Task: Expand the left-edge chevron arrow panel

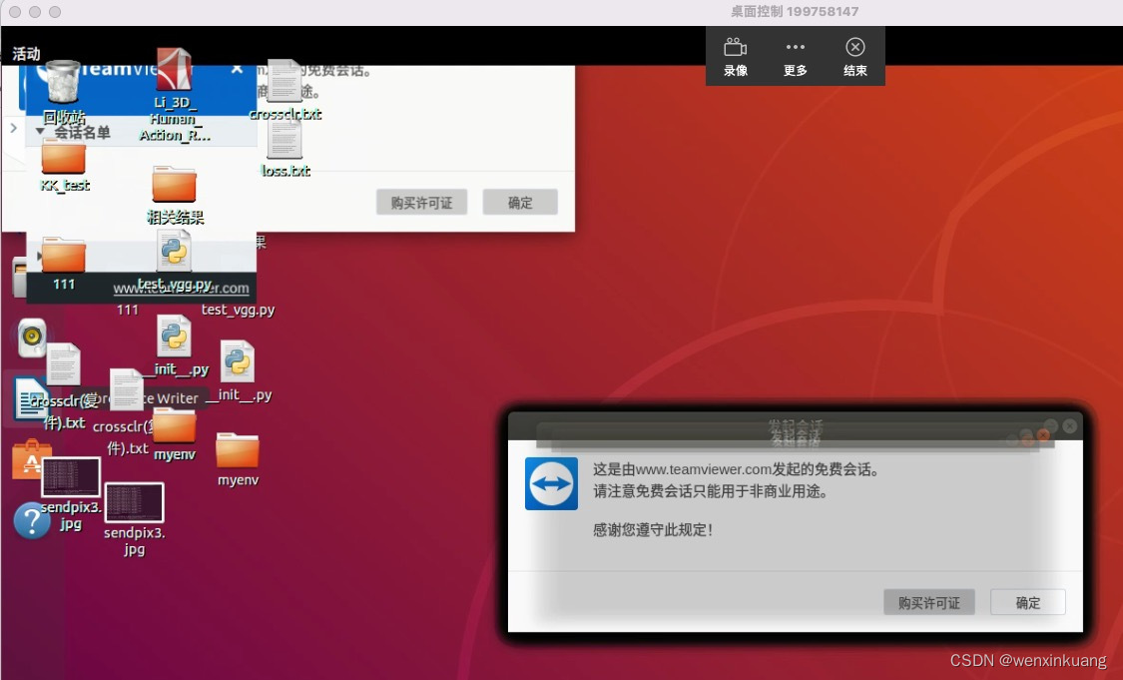Action: (x=14, y=128)
